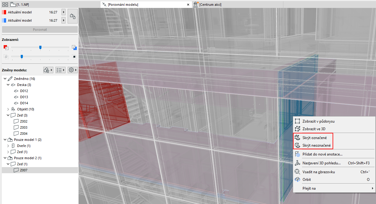The height and width of the screenshot is (204, 376).
Task: Click the dark dotted square opacity icon
Action: [x=74, y=56]
